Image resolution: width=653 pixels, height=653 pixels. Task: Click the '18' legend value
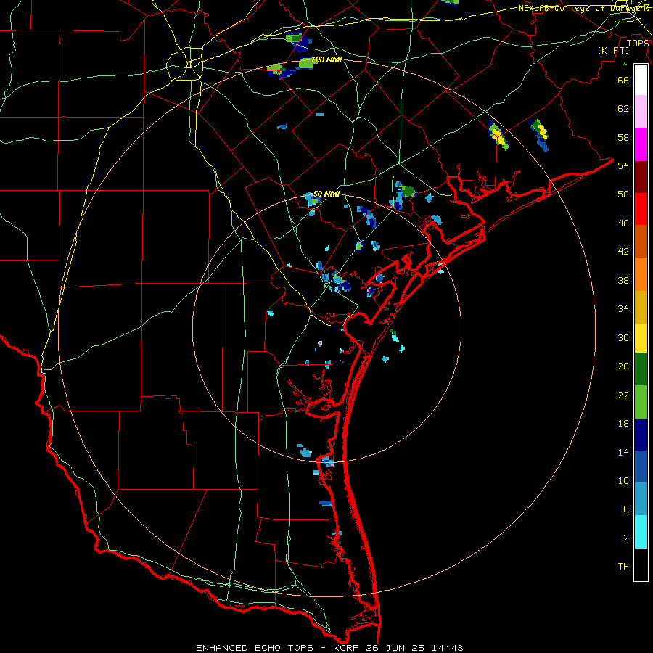(623, 424)
